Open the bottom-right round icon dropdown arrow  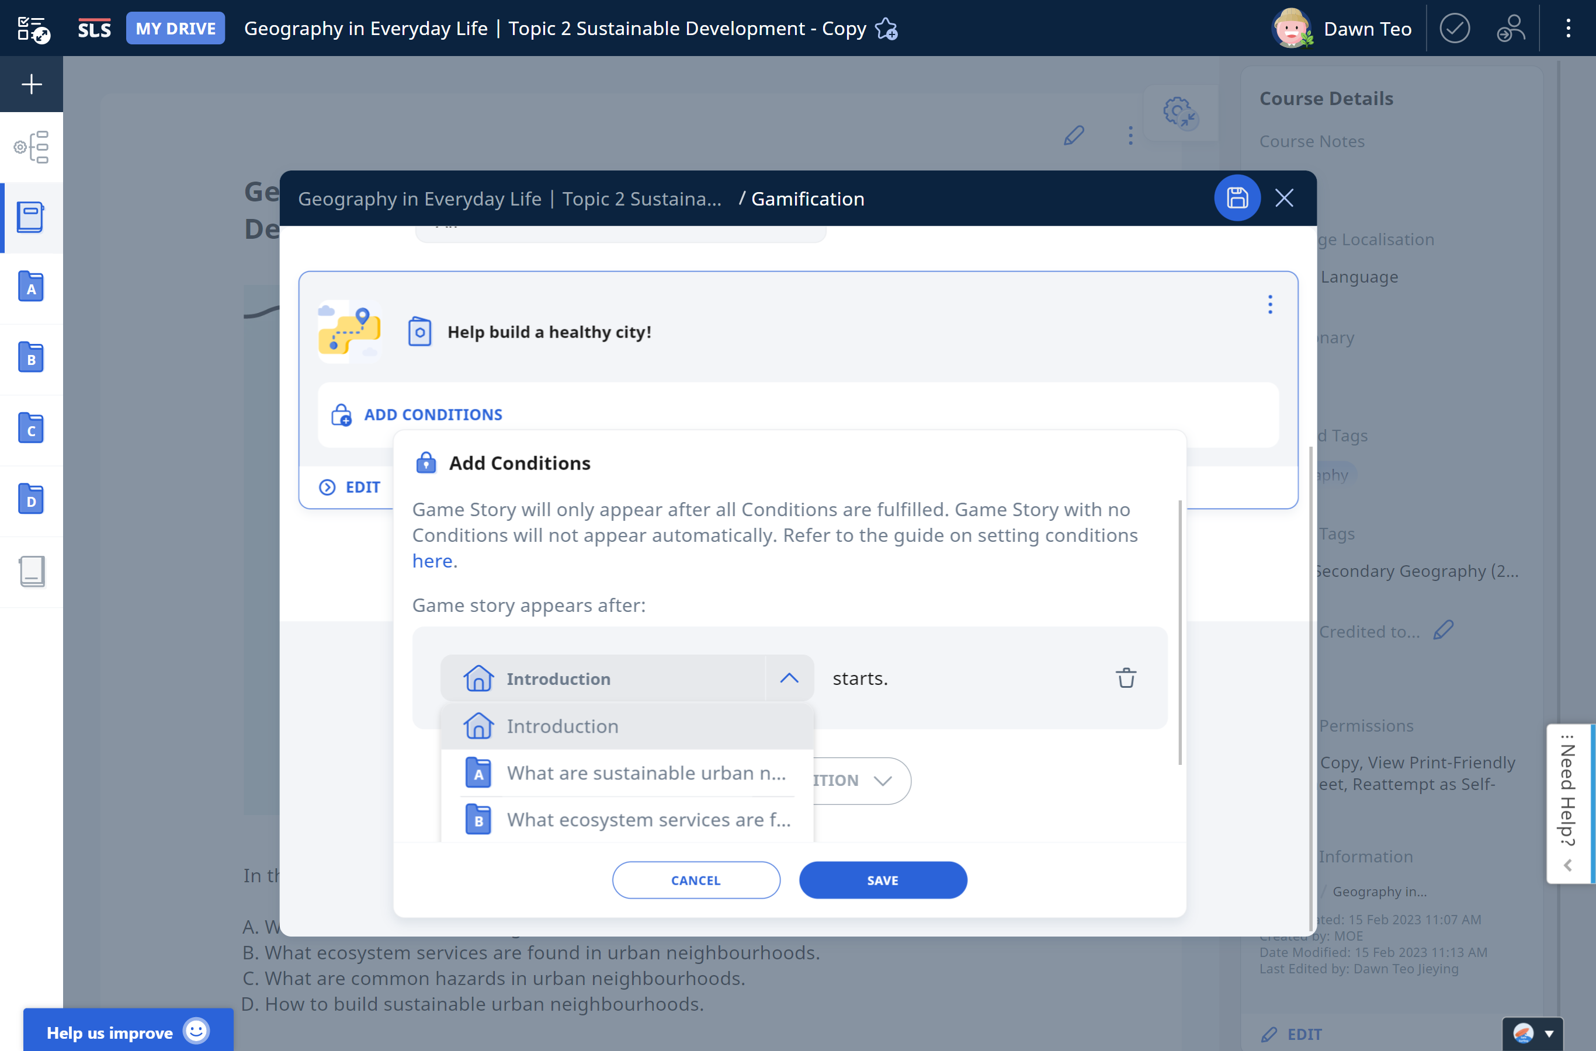pos(1549,1033)
